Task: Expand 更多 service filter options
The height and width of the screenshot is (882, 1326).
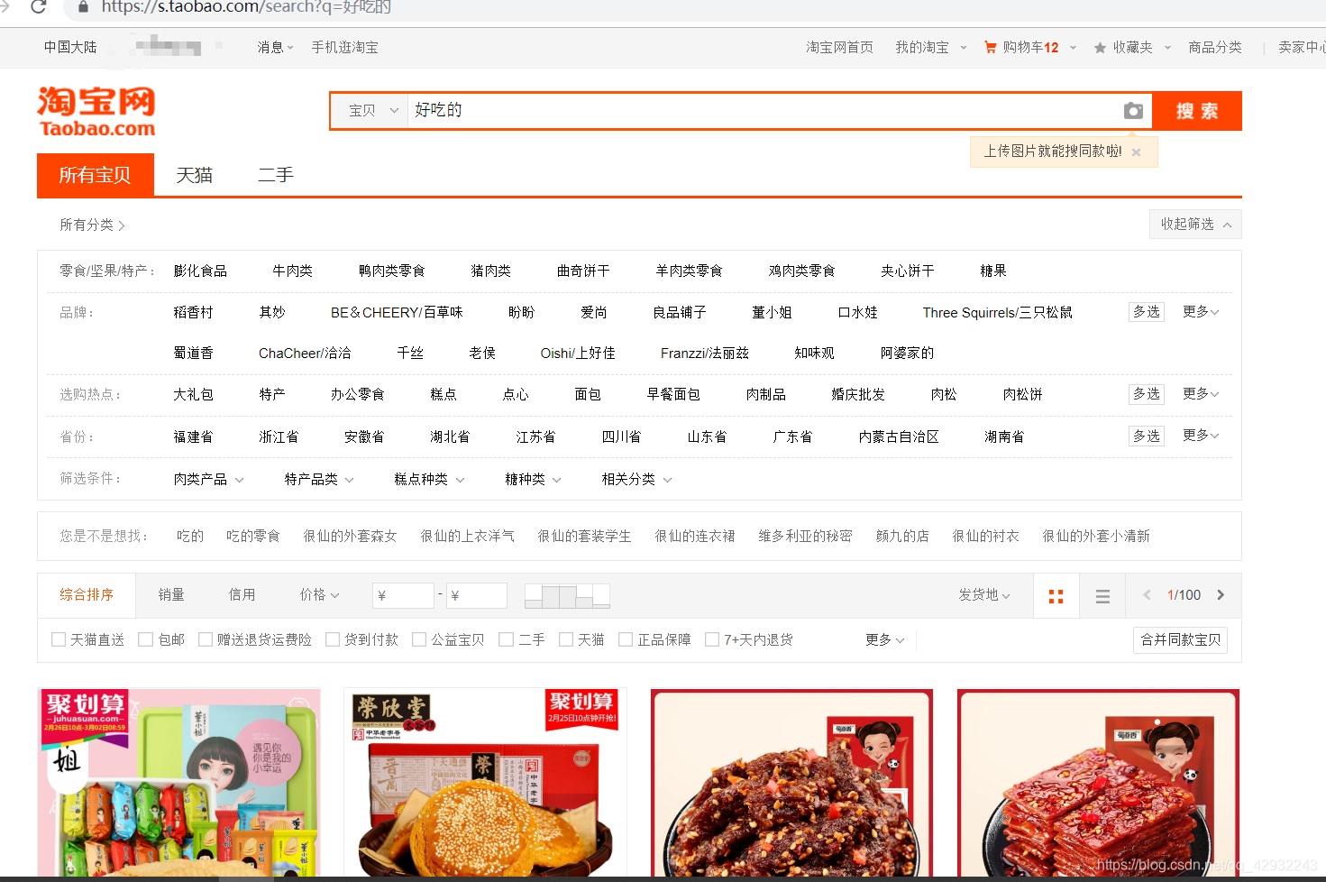Action: (884, 639)
